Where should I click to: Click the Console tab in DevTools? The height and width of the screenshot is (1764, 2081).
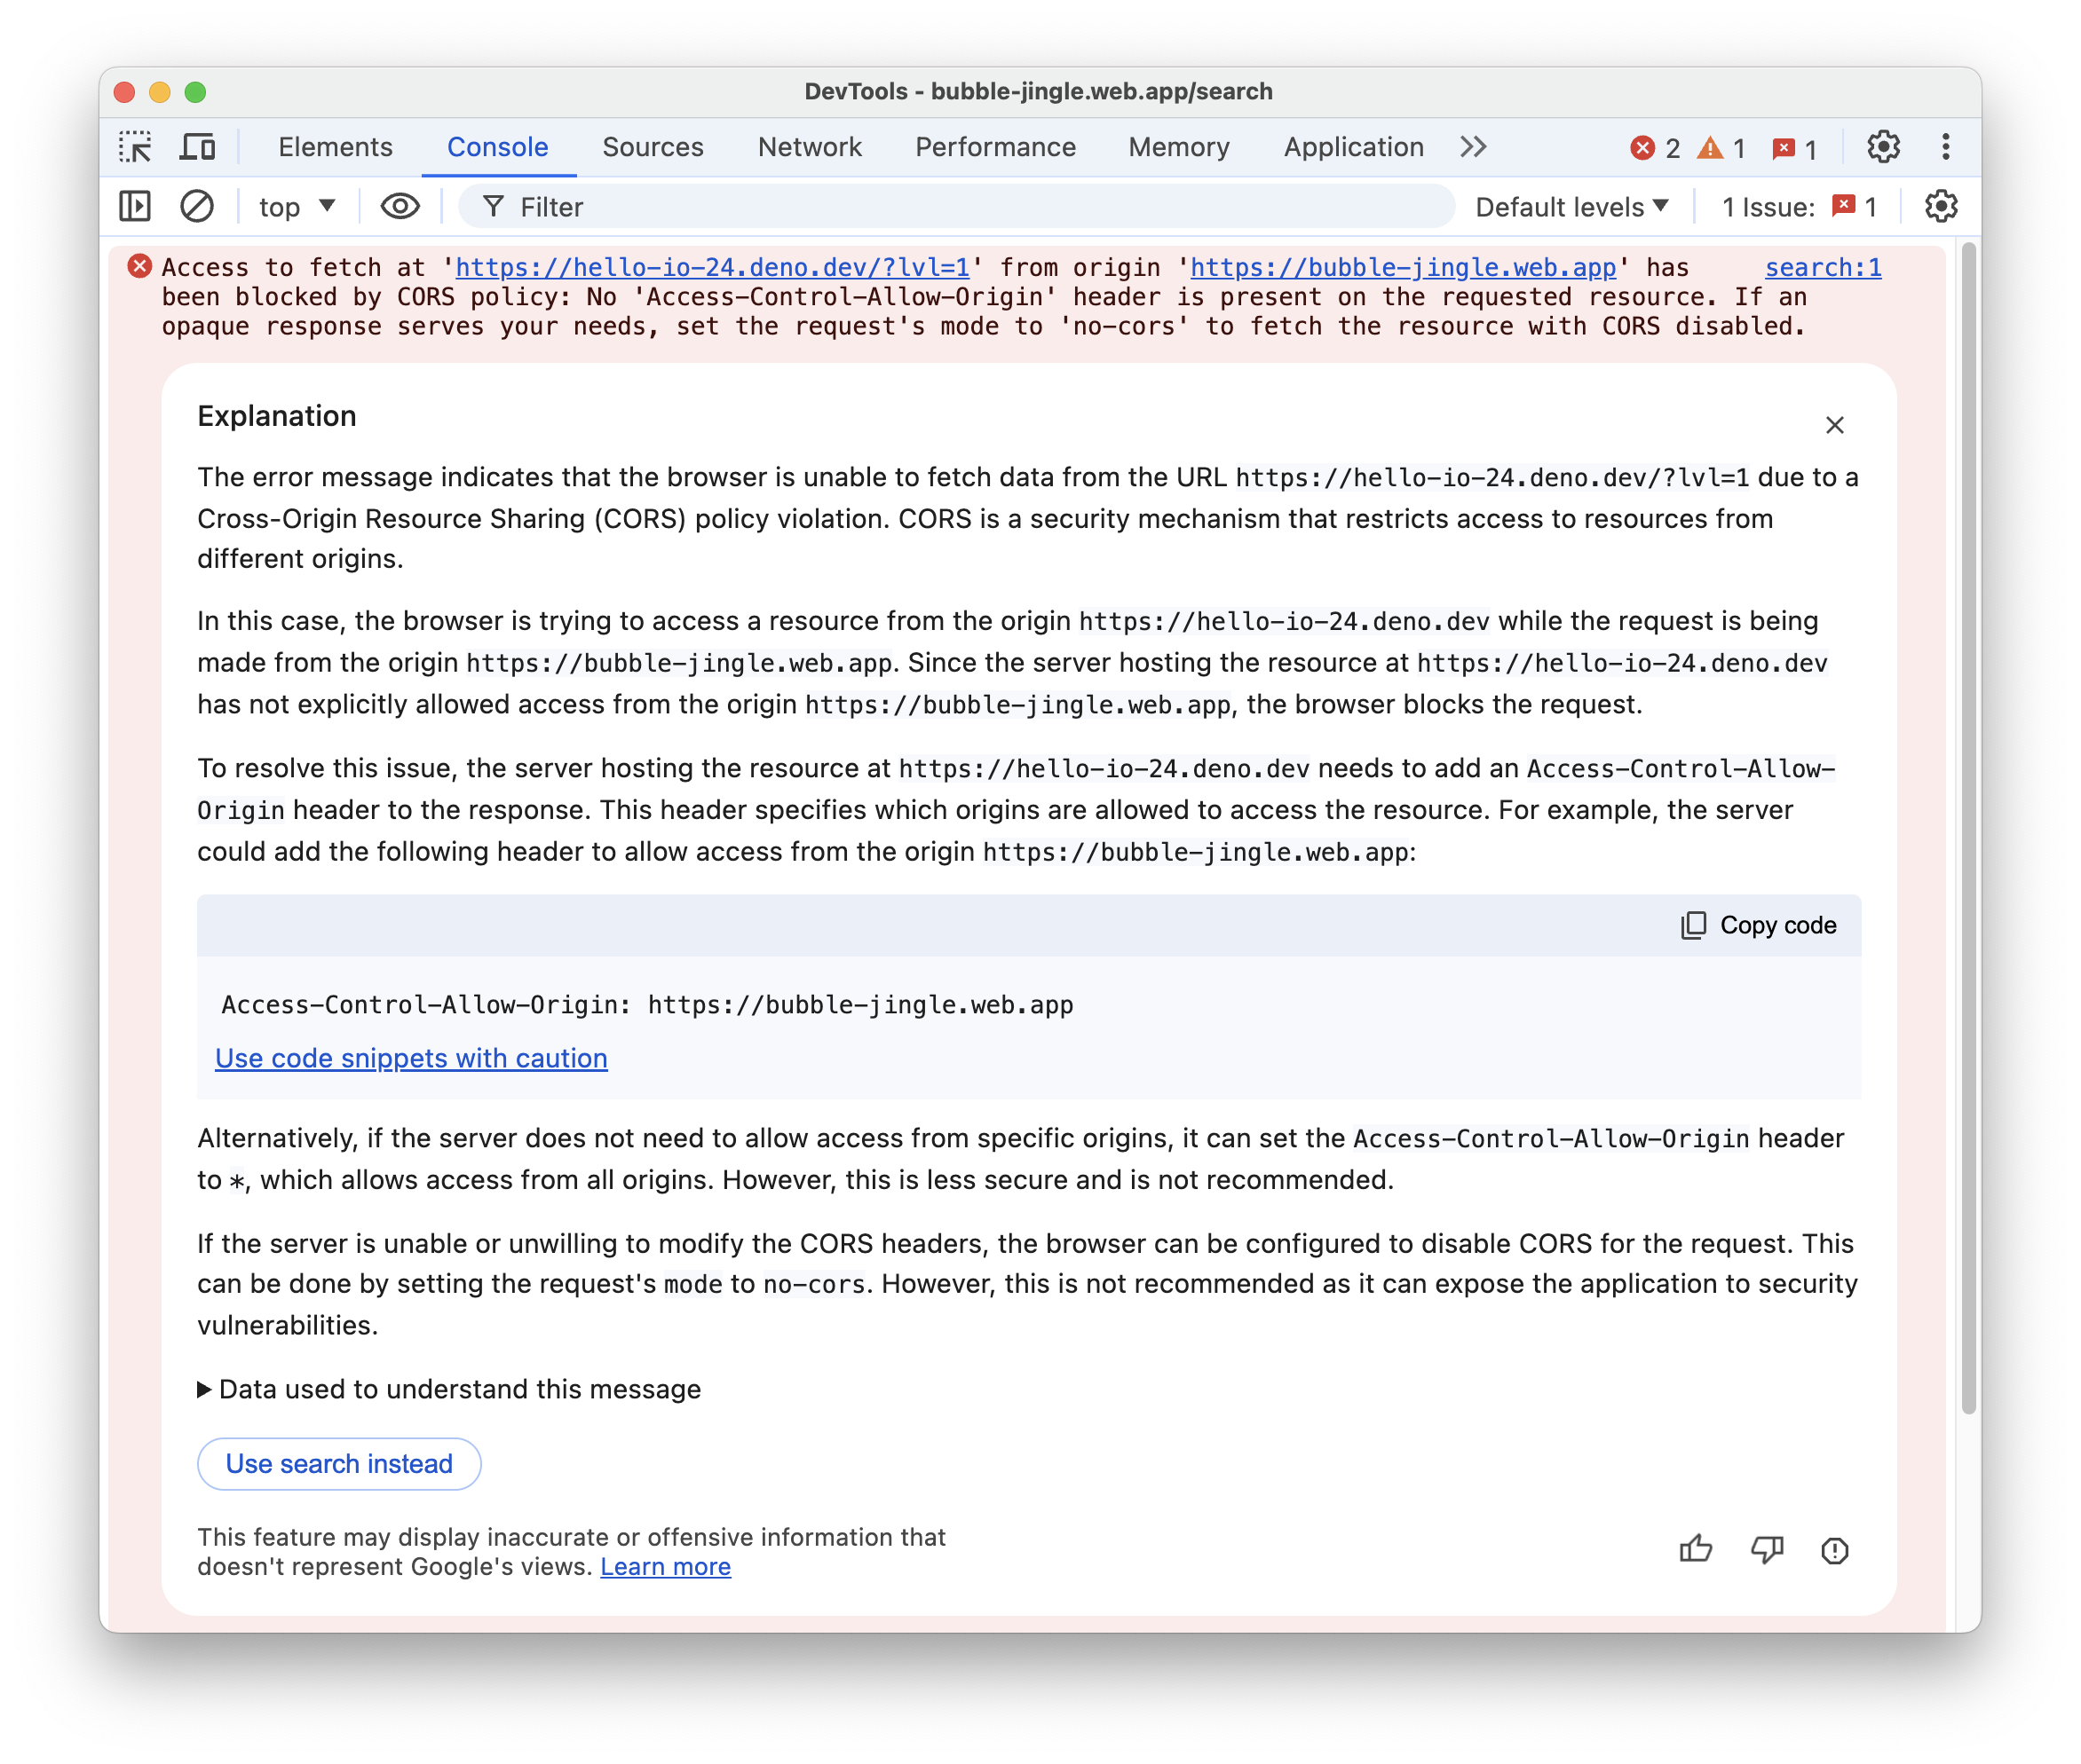(x=497, y=147)
